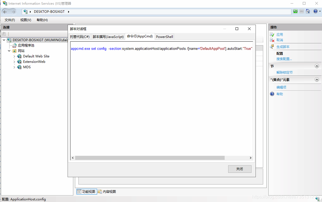Image resolution: width=322 pixels, height=202 pixels.
Task: Expand the Default Web Site node
Action: 14,56
